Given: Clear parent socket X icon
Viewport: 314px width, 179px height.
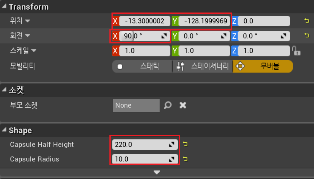Looking at the screenshot, I should 183,105.
